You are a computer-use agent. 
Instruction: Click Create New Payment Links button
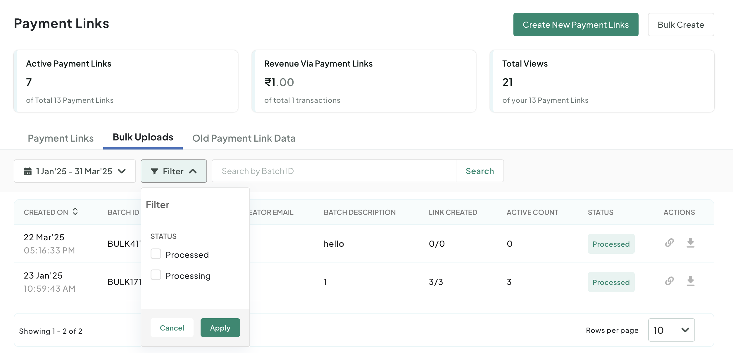[575, 25]
